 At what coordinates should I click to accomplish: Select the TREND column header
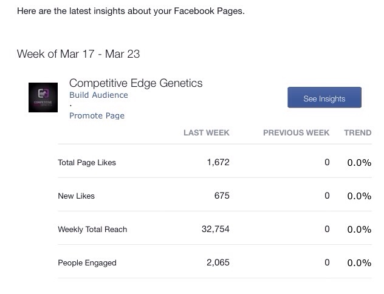pyautogui.click(x=357, y=133)
